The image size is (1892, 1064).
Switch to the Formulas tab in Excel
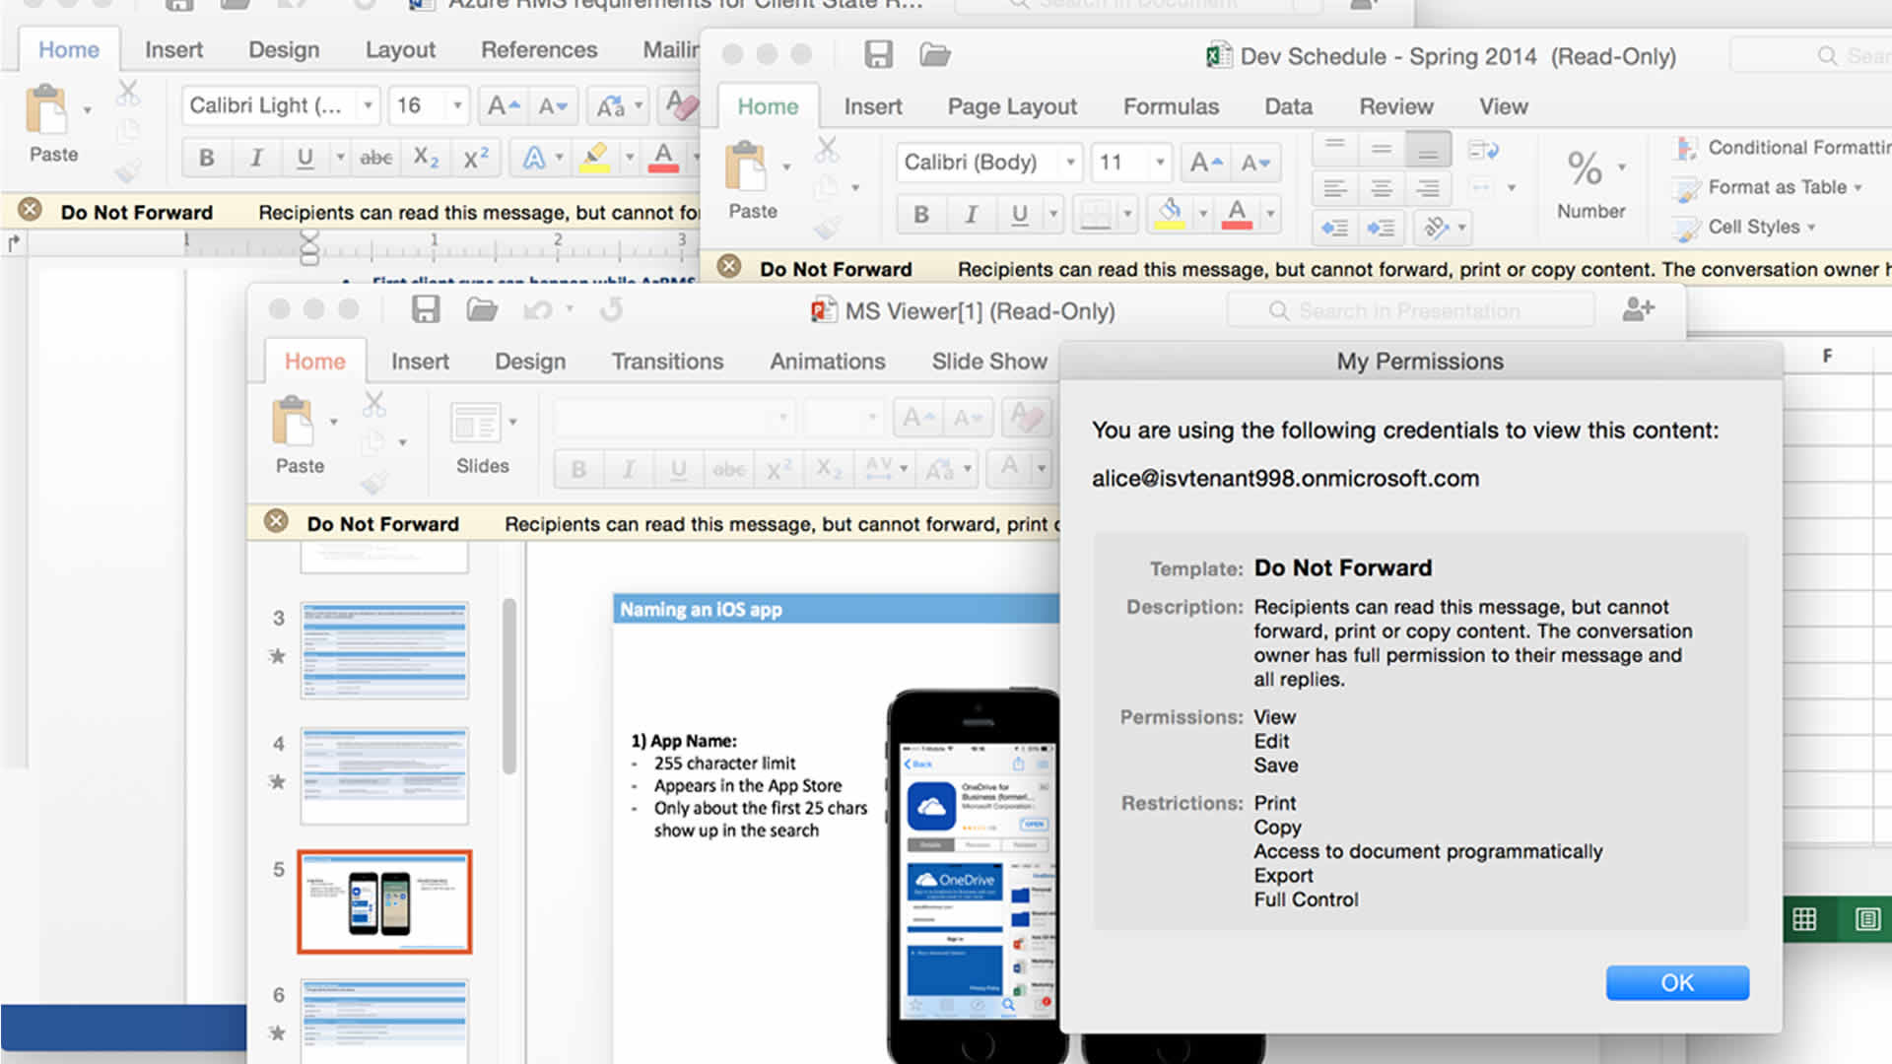tap(1171, 106)
